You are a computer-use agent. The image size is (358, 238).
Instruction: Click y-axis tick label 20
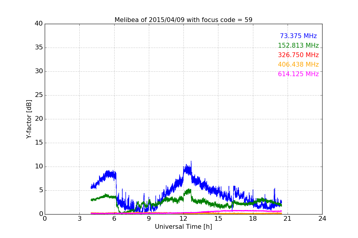point(39,119)
